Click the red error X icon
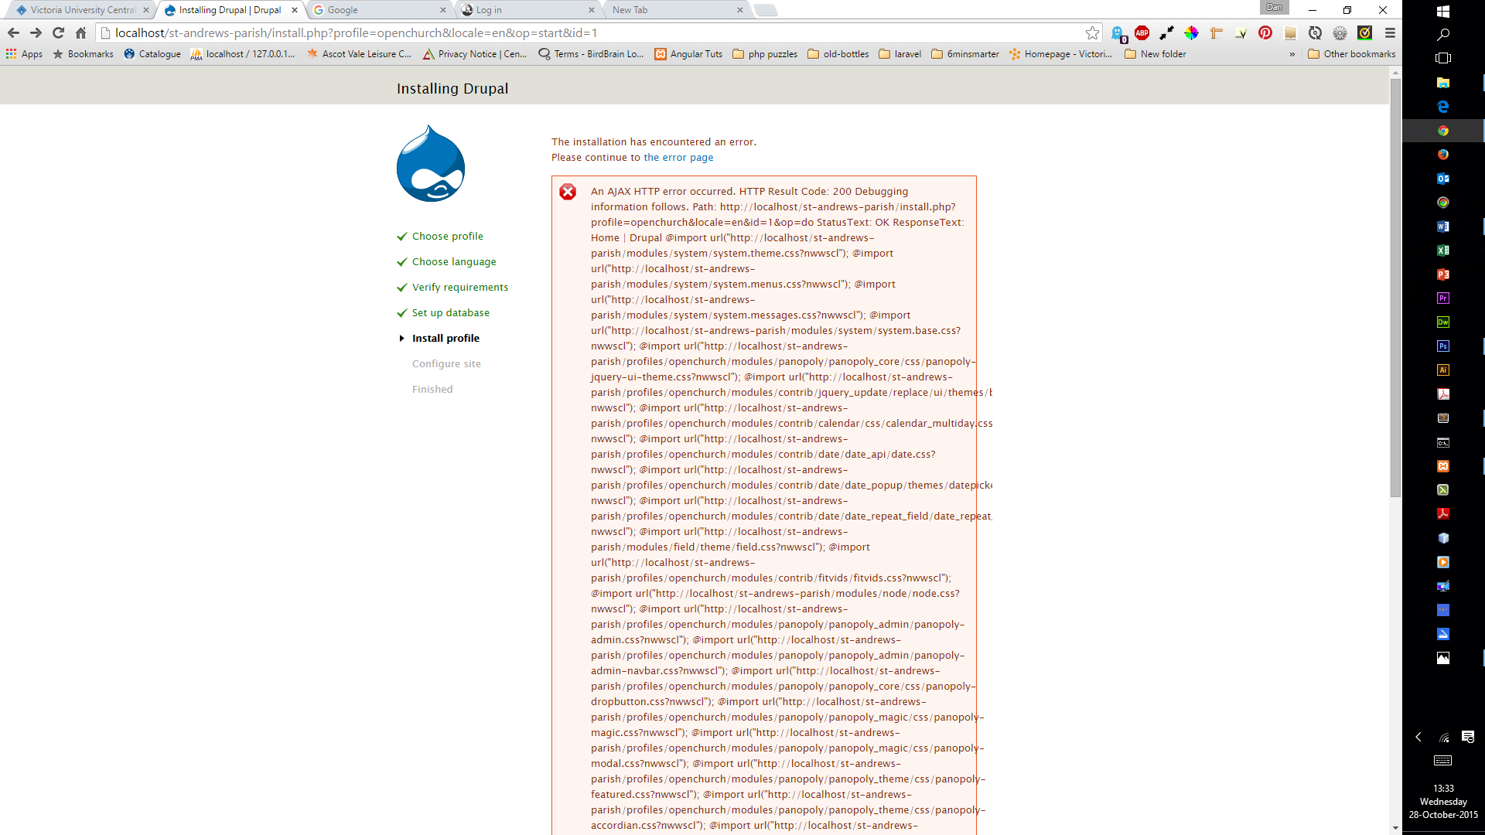This screenshot has height=835, width=1485. click(568, 192)
